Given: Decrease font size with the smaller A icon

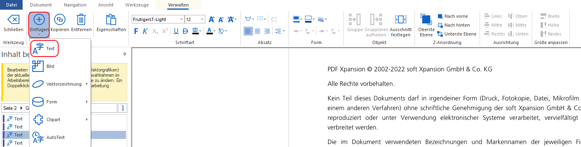Looking at the screenshot, I should click(x=221, y=19).
